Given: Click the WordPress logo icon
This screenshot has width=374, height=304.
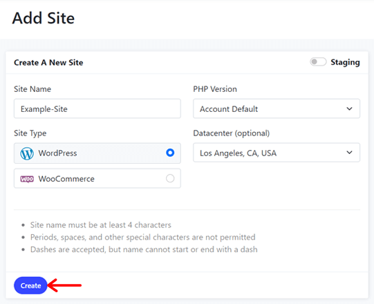Looking at the screenshot, I should tap(27, 153).
